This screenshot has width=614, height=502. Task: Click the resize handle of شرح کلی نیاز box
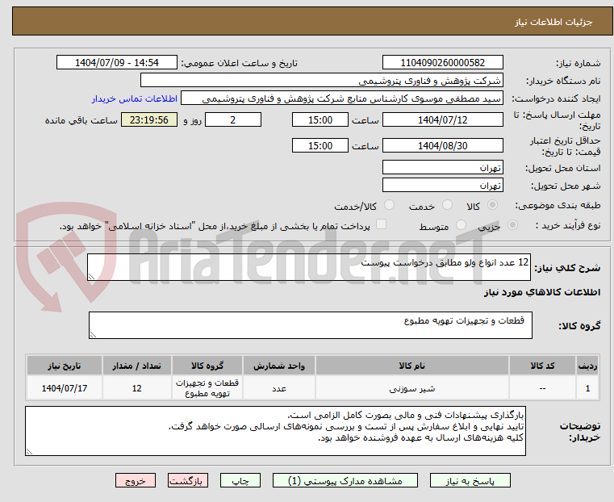click(92, 277)
